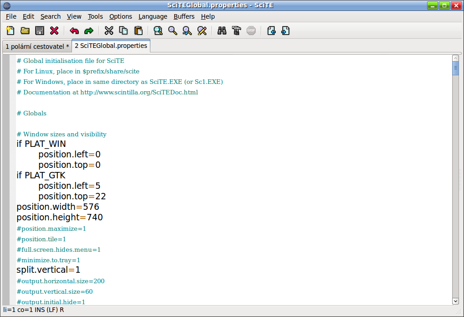Click the scrollbar down arrow
Viewport: 464px width, 317px height.
[455, 301]
